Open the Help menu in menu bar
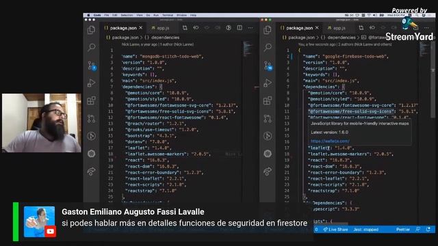The height and width of the screenshot is (246, 438). (193, 15)
